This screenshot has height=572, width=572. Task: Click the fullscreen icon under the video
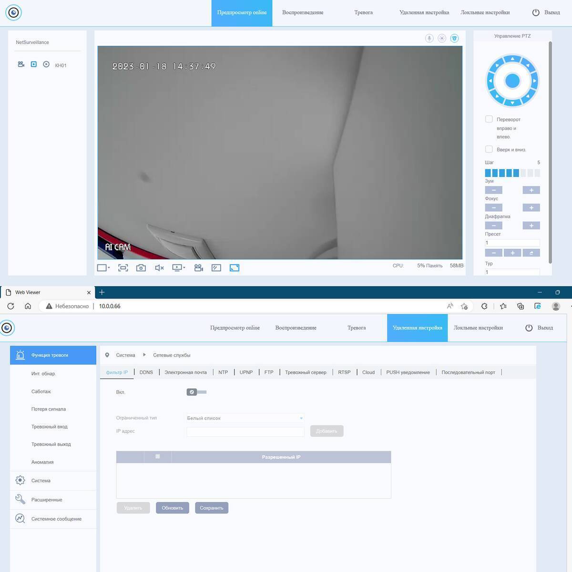[235, 268]
